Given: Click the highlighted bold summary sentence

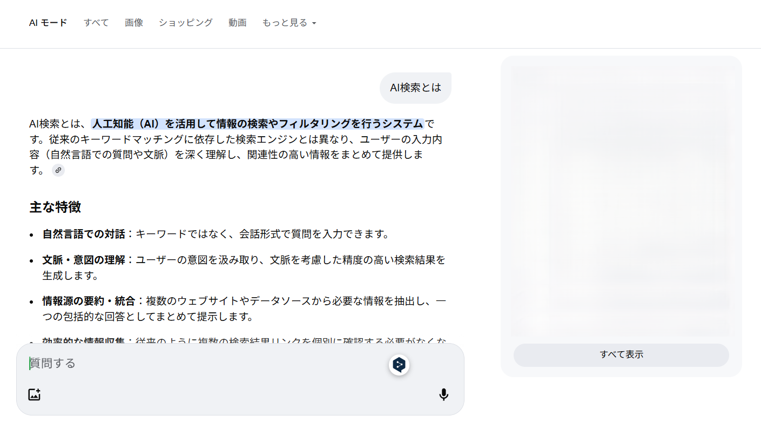Looking at the screenshot, I should pyautogui.click(x=258, y=124).
